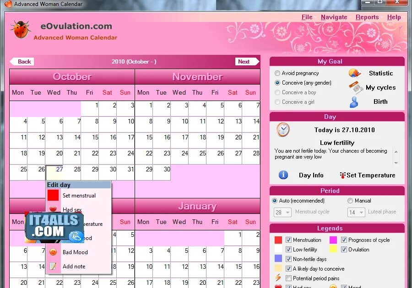
Task: Open the Statistic link
Action: click(381, 73)
